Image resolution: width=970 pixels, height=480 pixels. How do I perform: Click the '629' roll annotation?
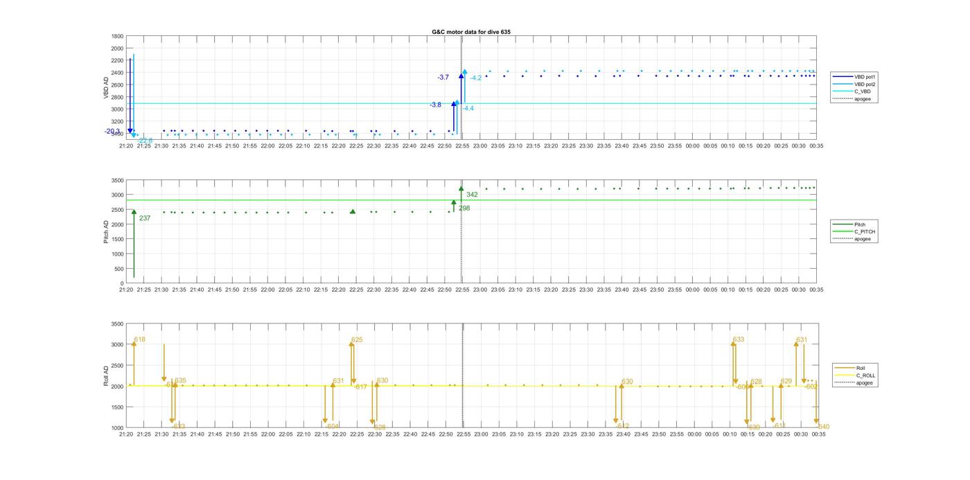[786, 382]
